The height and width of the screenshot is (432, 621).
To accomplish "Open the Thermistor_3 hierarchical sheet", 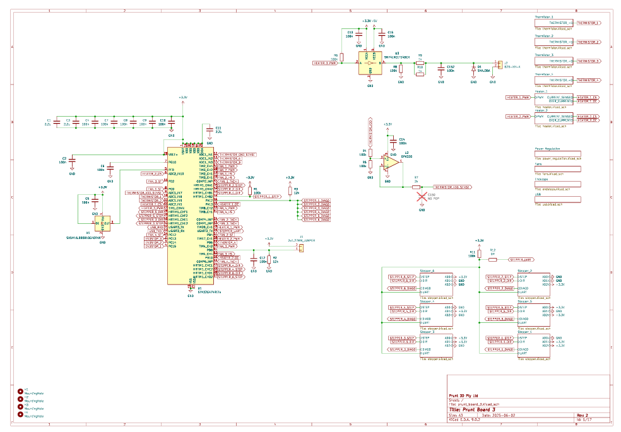I will coord(554,61).
